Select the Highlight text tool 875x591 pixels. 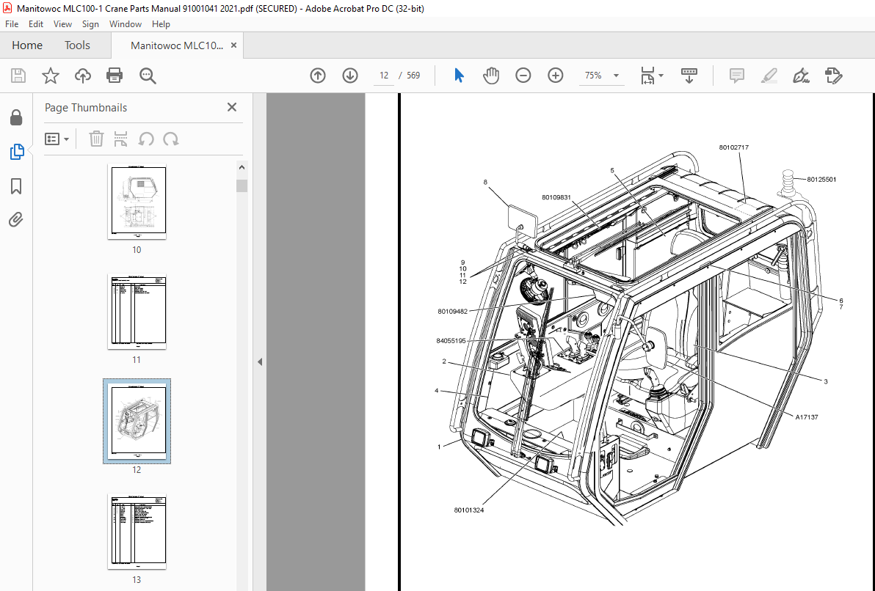coord(769,76)
